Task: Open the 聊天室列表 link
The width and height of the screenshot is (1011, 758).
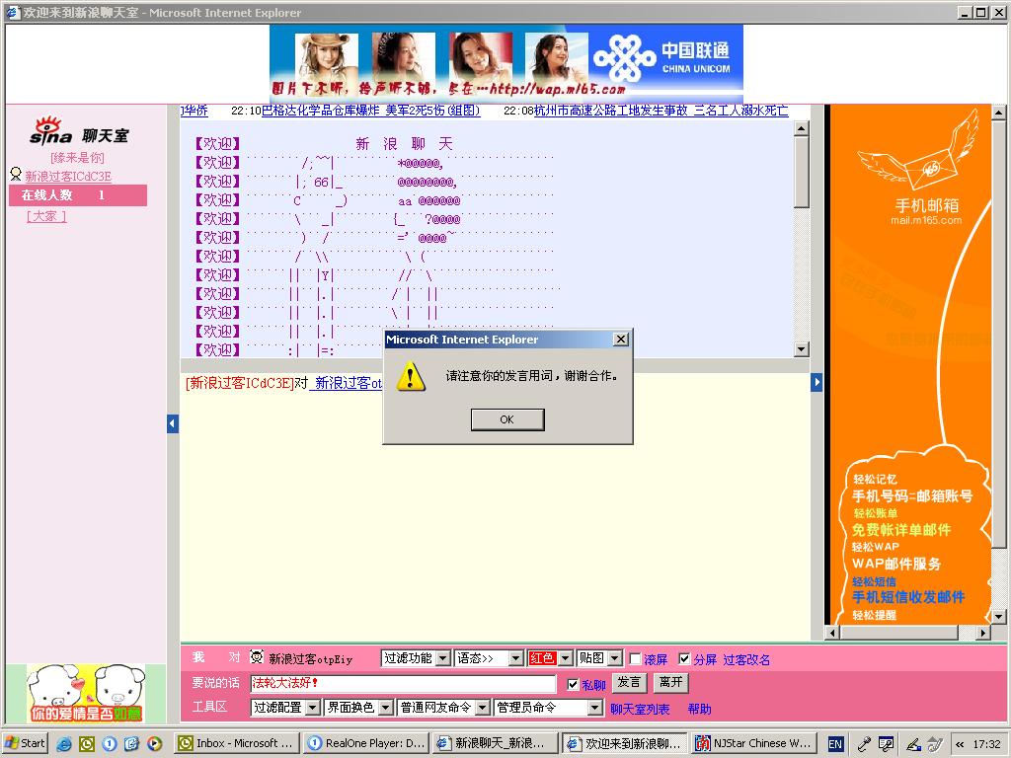Action: (640, 709)
